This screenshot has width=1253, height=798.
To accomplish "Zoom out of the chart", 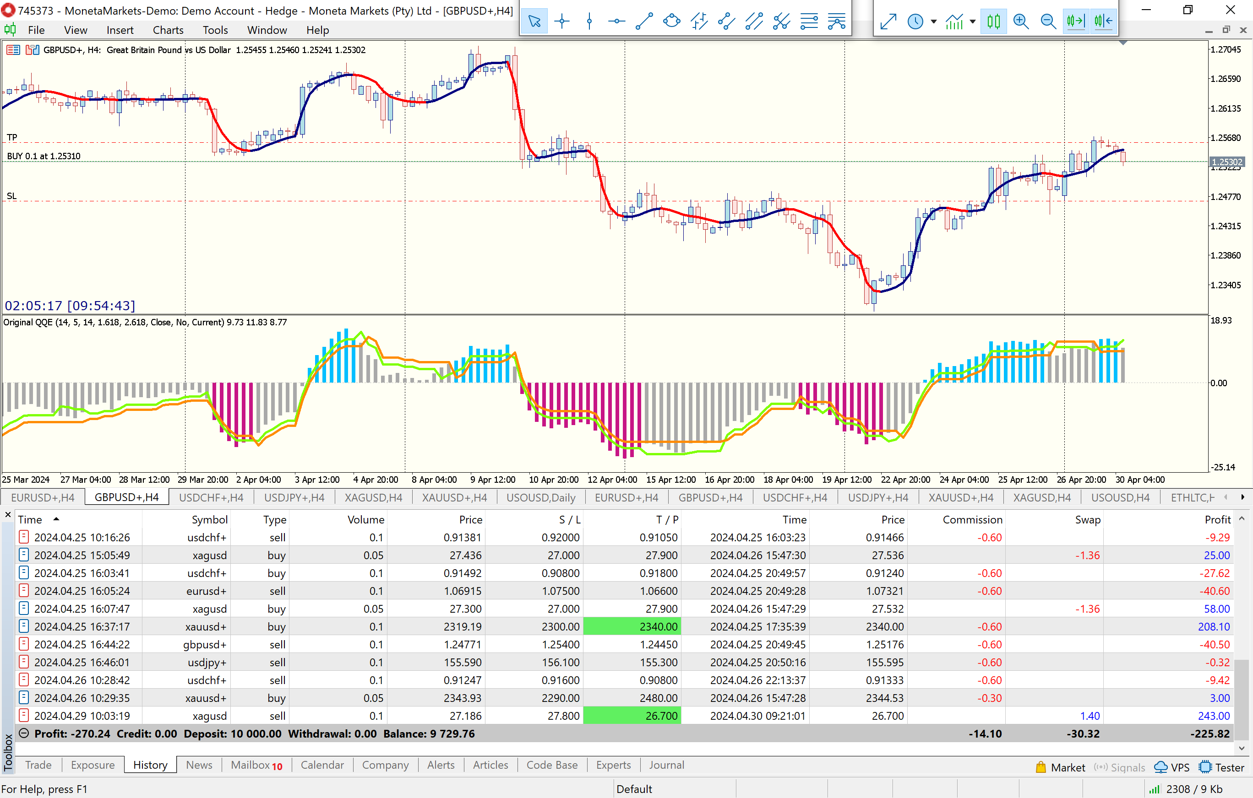I will pos(1048,22).
